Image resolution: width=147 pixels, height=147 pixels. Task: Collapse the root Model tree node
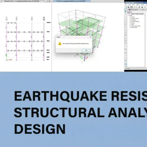(x=128, y=16)
